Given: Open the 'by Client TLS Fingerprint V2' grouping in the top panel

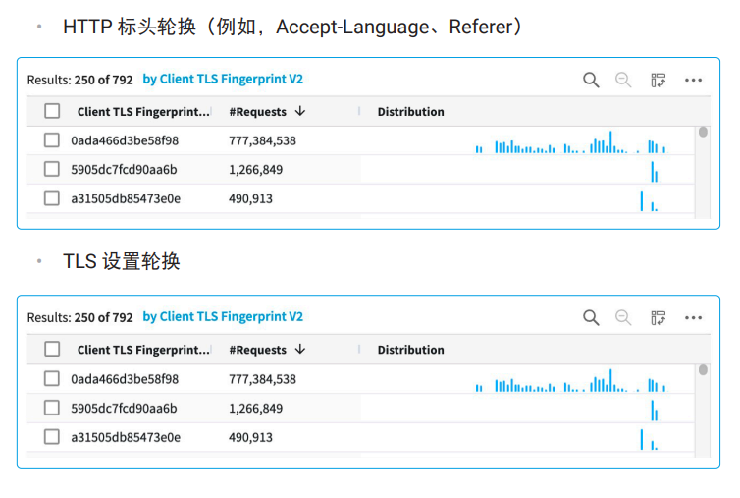Looking at the screenshot, I should pos(223,79).
